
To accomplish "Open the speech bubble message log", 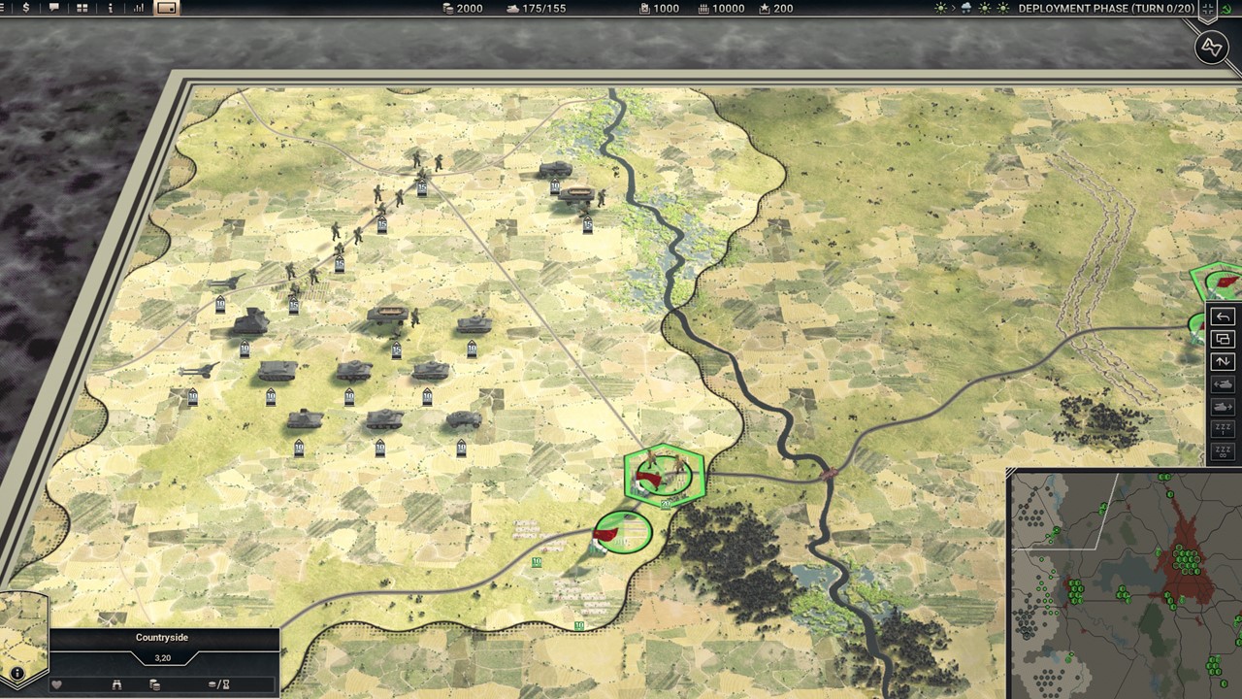I will [x=54, y=8].
